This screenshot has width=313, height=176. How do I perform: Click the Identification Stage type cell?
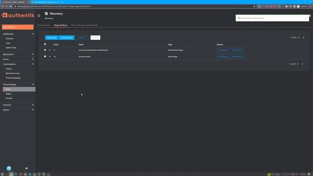click(176, 50)
